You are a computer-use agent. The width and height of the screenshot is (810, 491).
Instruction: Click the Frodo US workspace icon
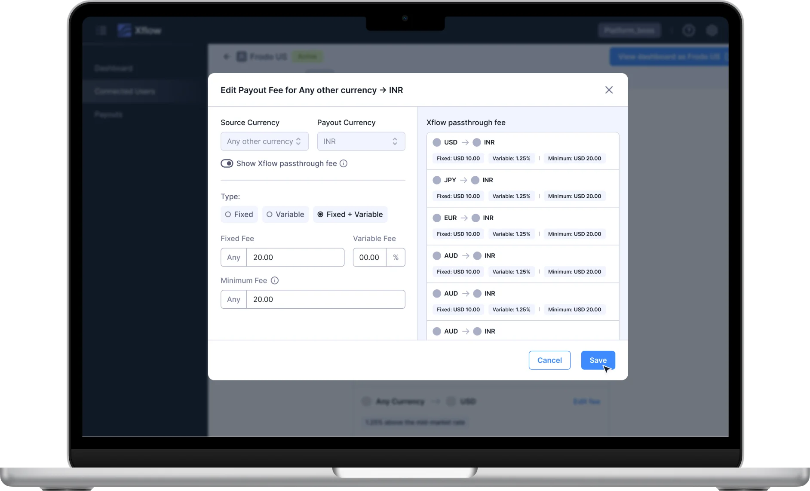(241, 56)
